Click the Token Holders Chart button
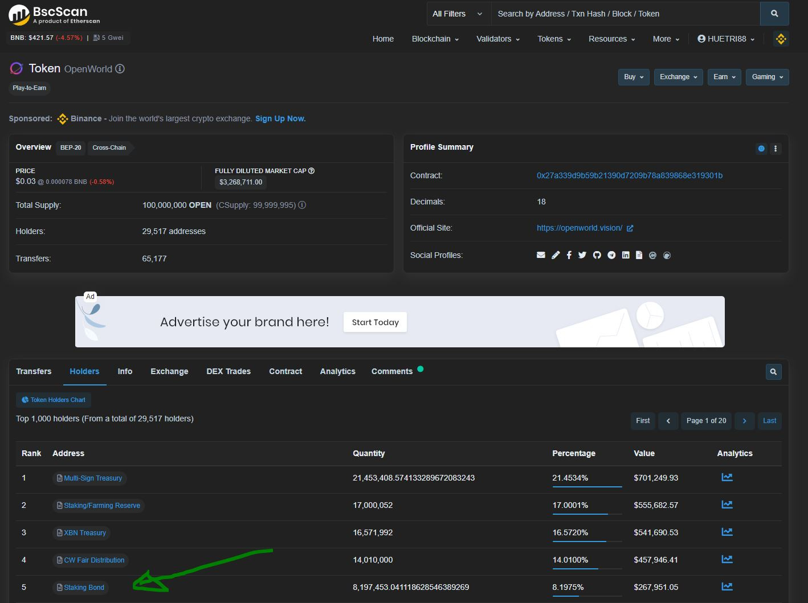The height and width of the screenshot is (603, 808). pyautogui.click(x=54, y=400)
